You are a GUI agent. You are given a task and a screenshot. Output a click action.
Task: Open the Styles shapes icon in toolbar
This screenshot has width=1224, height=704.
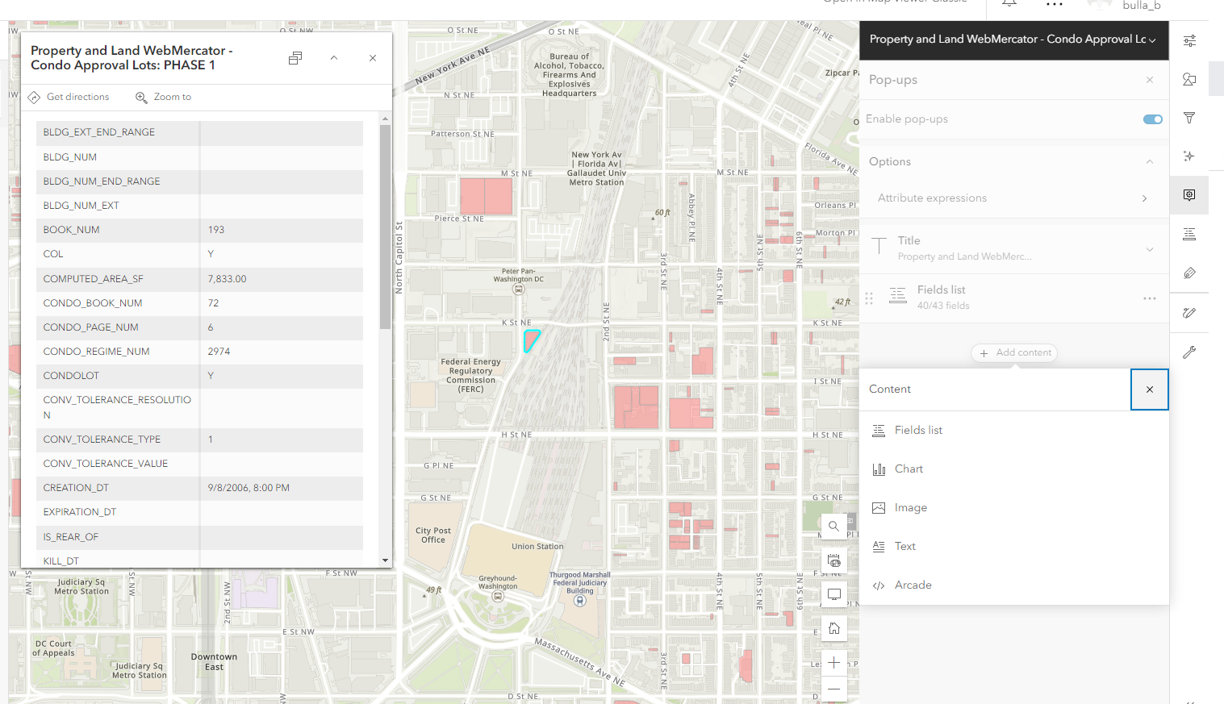pos(1188,79)
